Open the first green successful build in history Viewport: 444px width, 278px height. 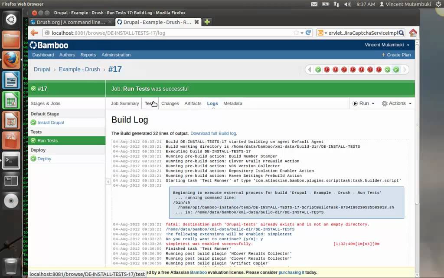[318, 69]
